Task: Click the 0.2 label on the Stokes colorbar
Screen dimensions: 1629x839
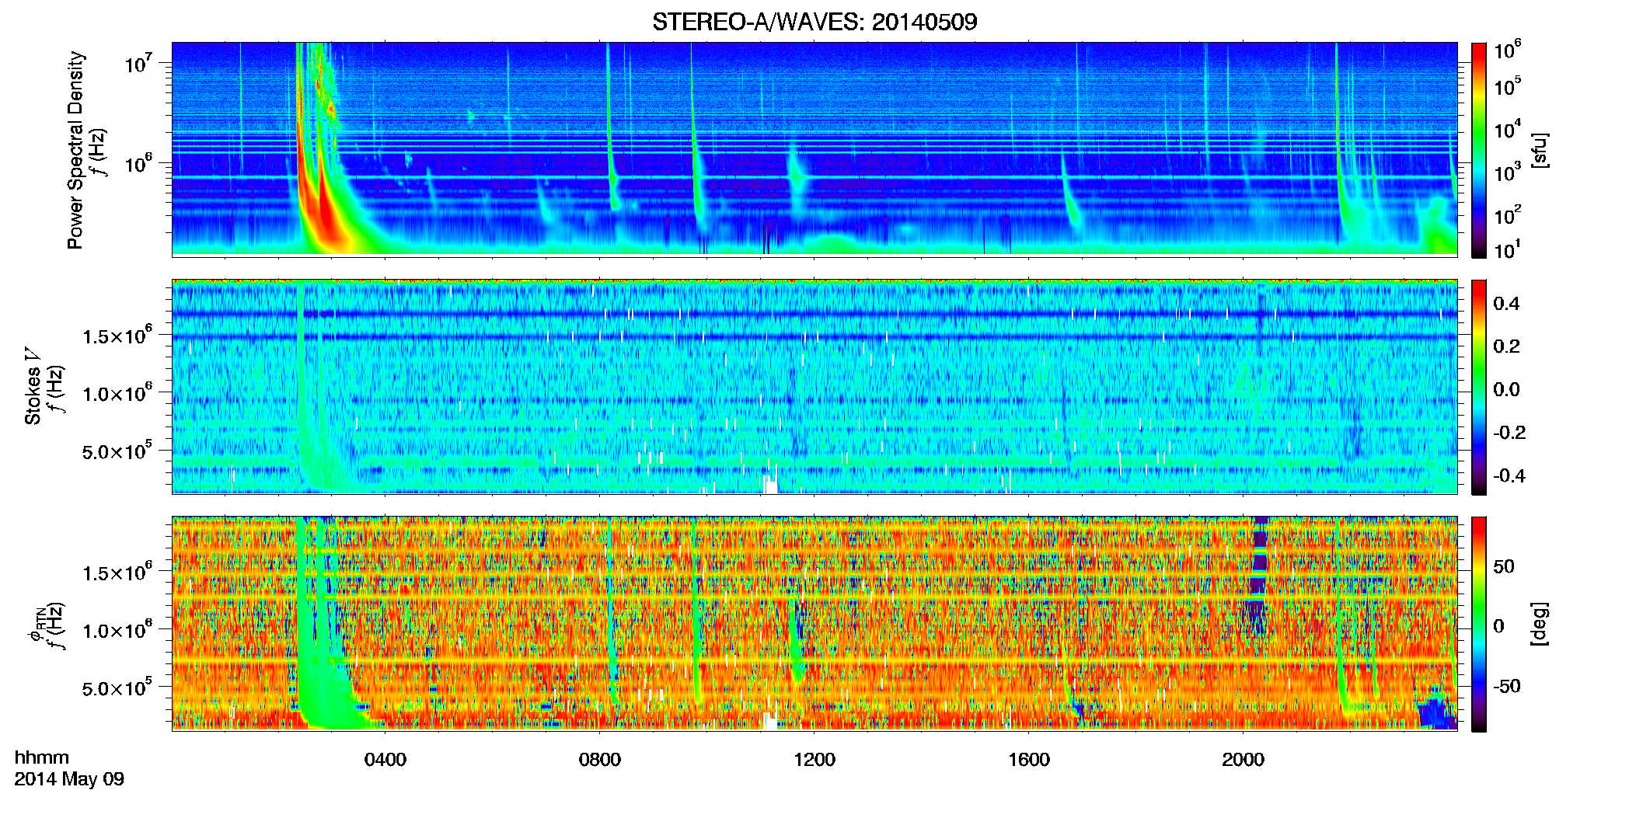Action: 1506,346
